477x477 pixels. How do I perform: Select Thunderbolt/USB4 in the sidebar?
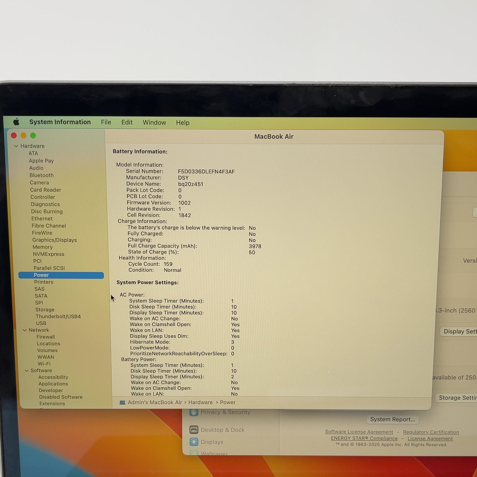(x=58, y=316)
